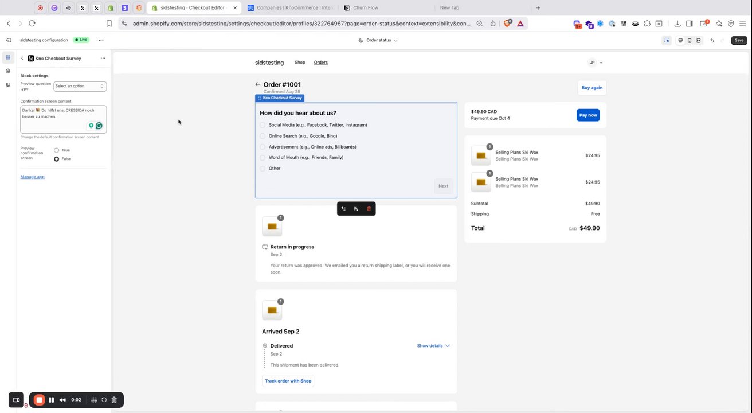The height and width of the screenshot is (413, 752).
Task: Move the survey block down
Action: [356, 209]
